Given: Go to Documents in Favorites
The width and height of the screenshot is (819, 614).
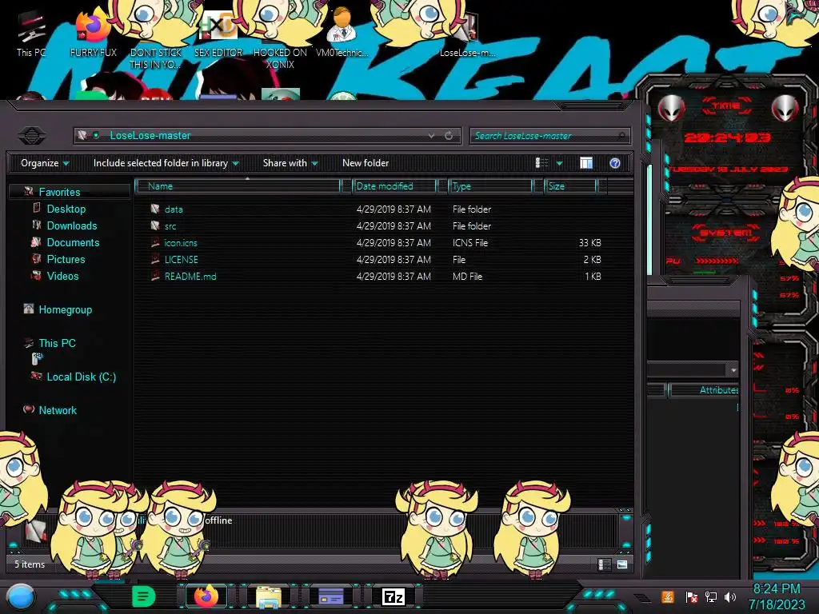Looking at the screenshot, I should 73,242.
